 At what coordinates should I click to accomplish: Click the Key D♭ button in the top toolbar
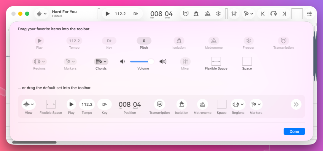136,14
